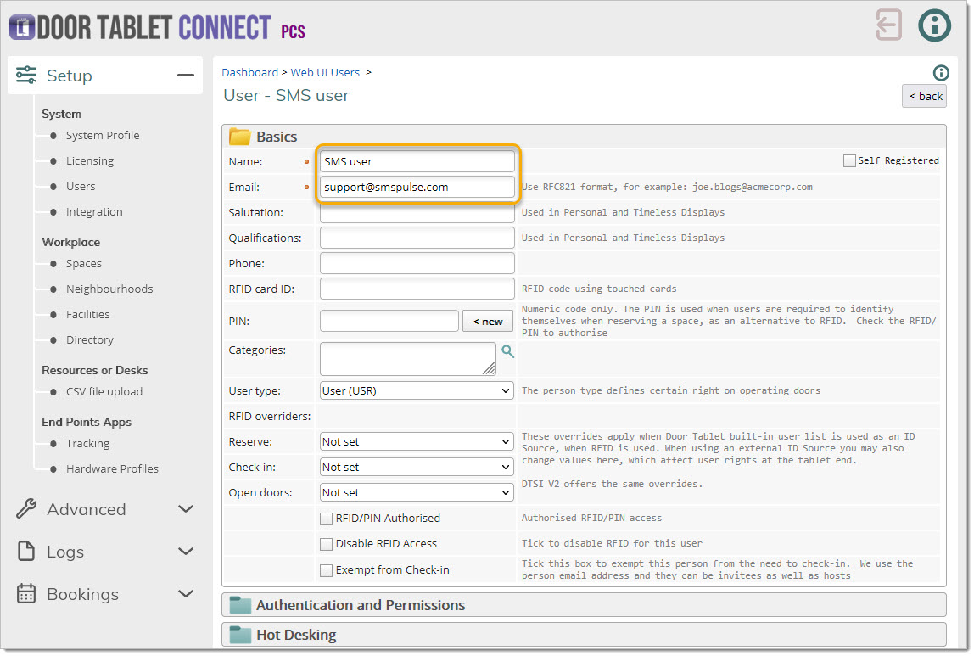
Task: Click into the Phone input field
Action: (x=417, y=263)
